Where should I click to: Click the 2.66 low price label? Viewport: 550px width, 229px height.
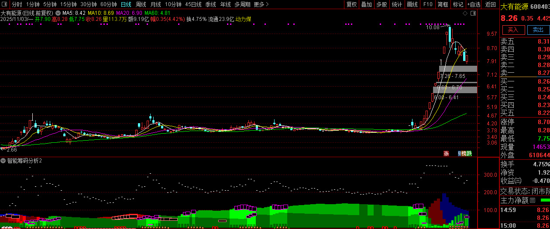[12, 149]
